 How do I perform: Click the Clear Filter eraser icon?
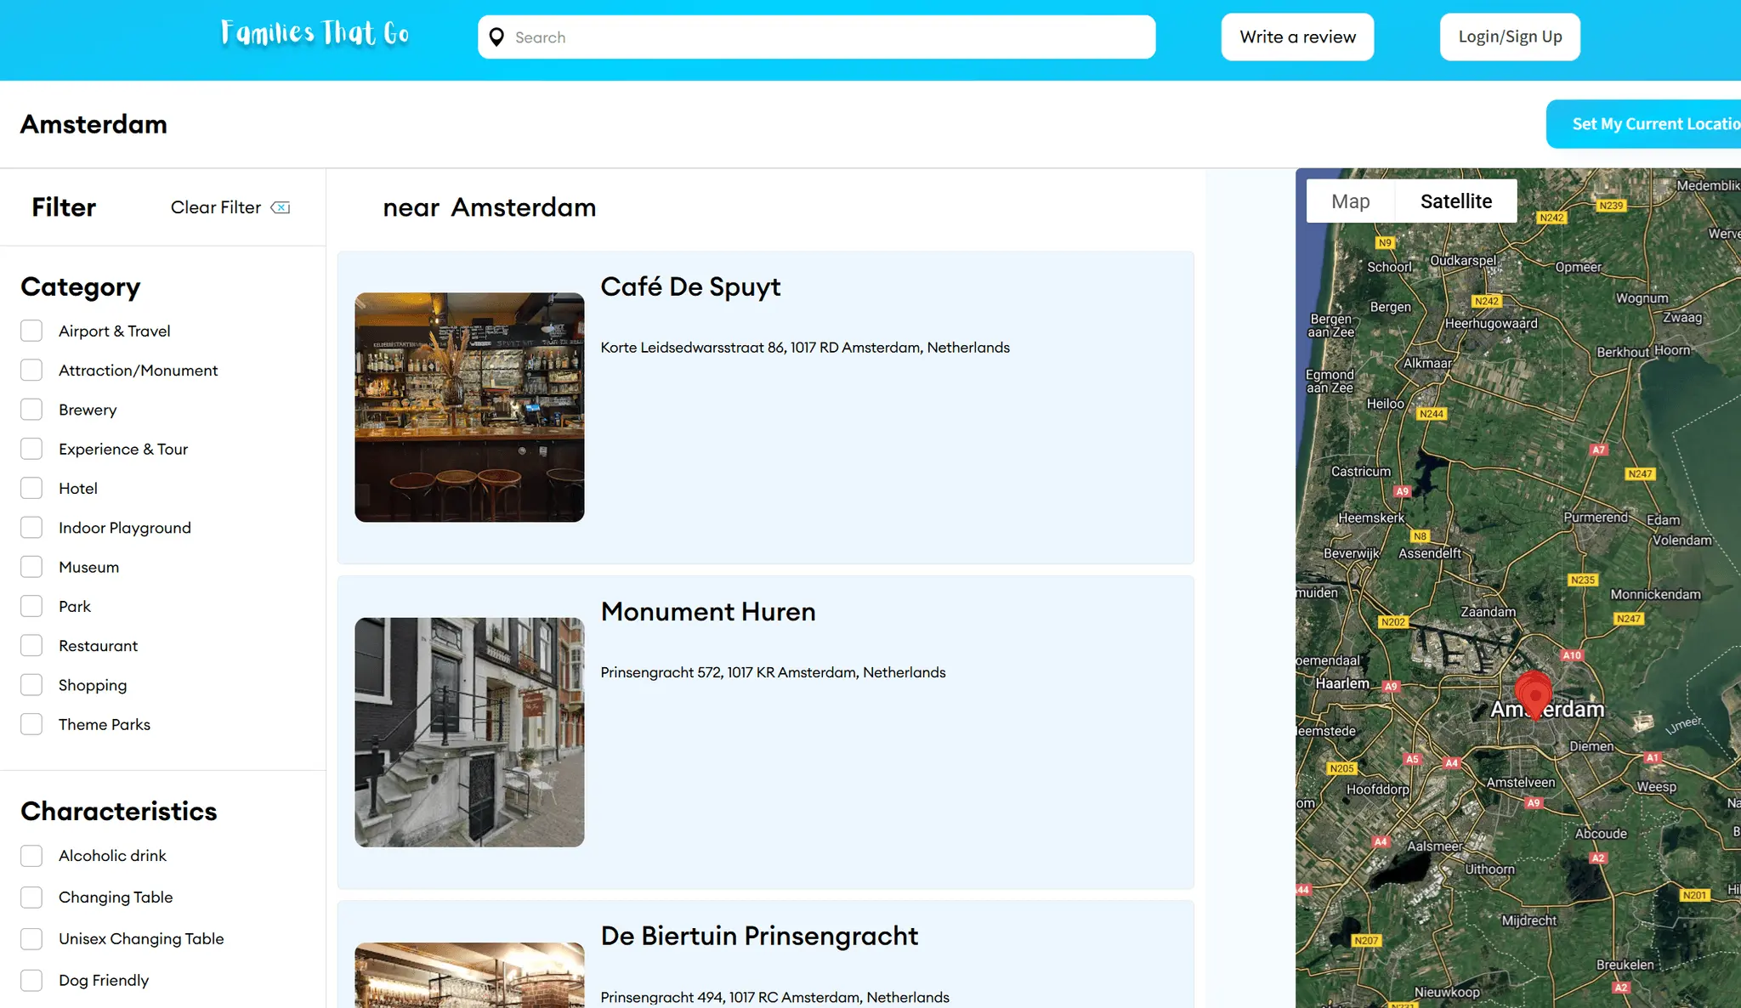pyautogui.click(x=281, y=207)
